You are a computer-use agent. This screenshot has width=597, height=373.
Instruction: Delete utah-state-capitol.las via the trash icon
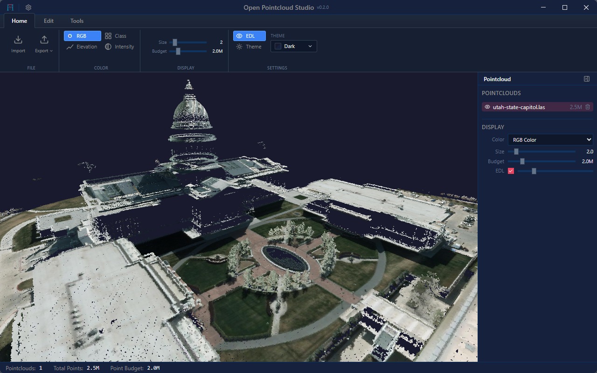click(588, 107)
